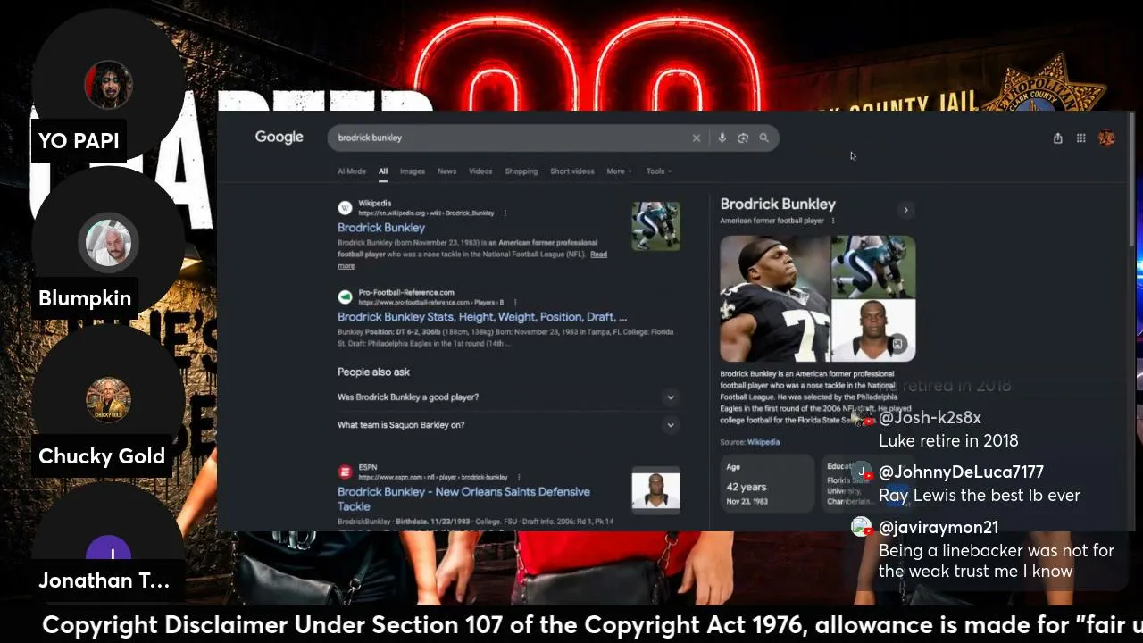
Task: Click the Blumpkin participant avatar
Action: (x=109, y=243)
